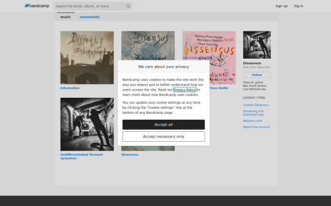Switch to the music tab
Viewport: 331px width, 206px height.
coord(66,17)
